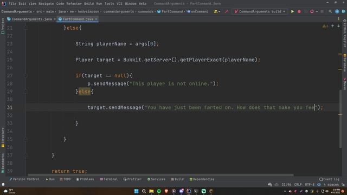This screenshot has width=347, height=195.
Task: Toggle tool window bars icon bottom-left
Action: (3, 184)
